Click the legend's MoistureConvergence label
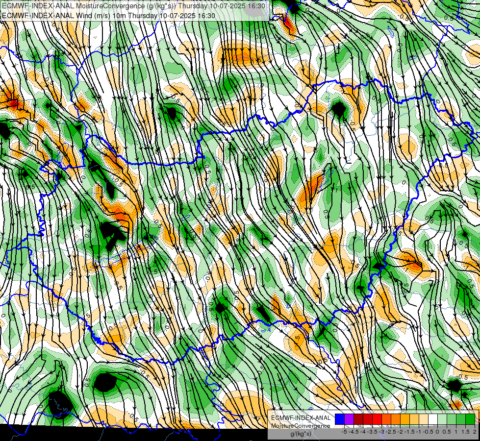 pos(301,426)
